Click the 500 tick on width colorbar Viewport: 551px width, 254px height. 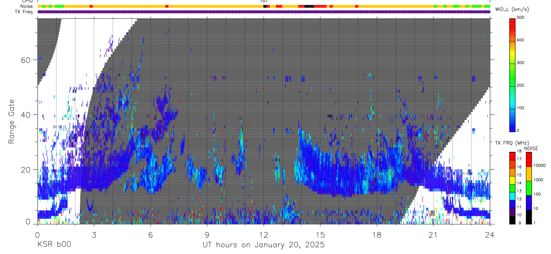point(521,17)
